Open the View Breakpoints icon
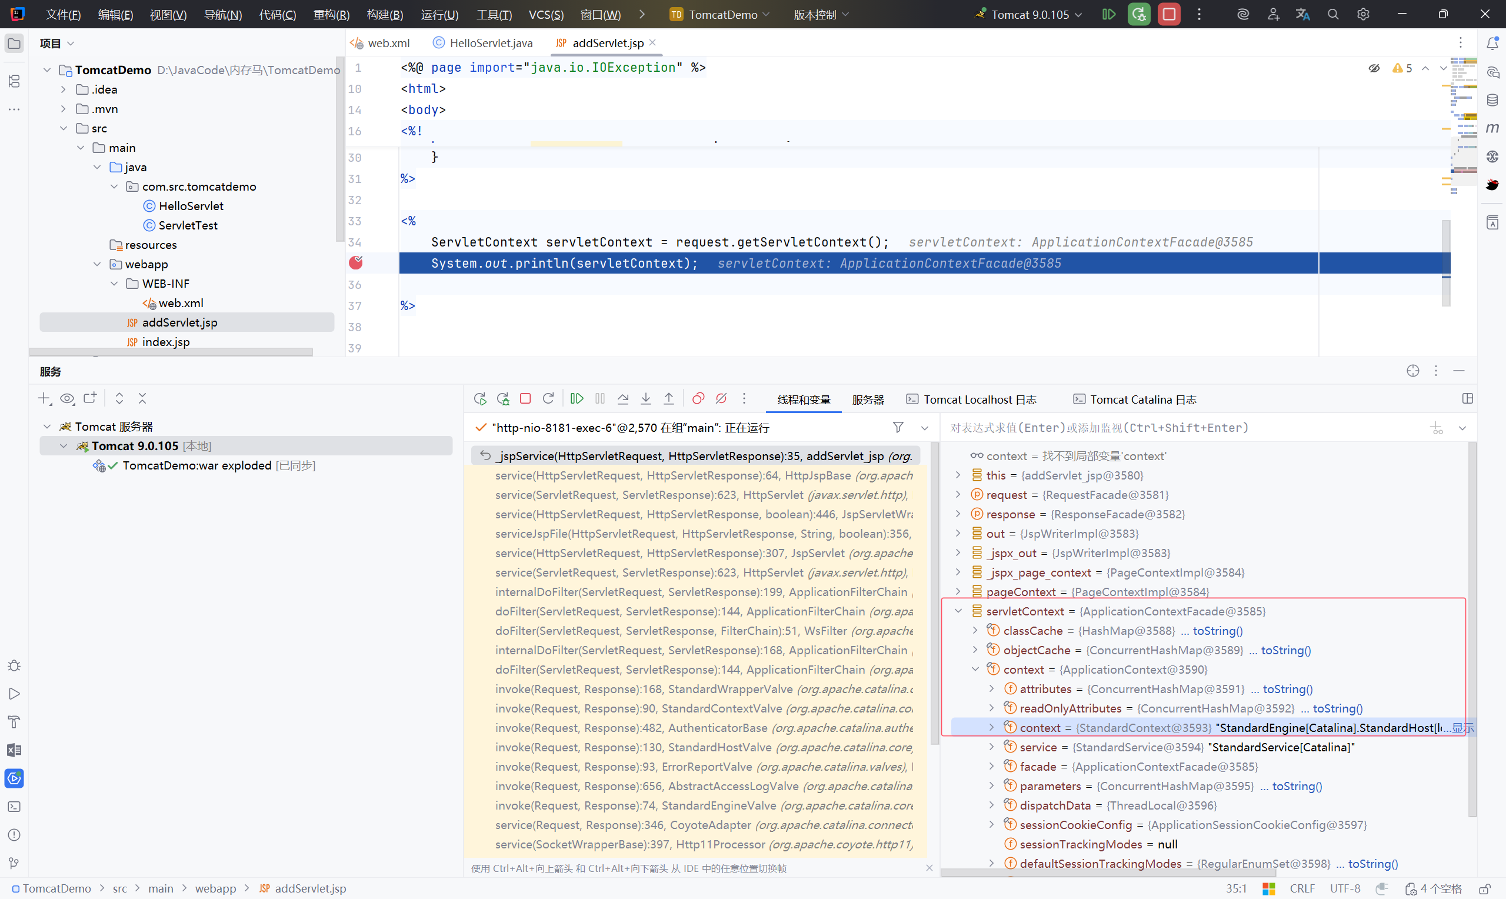The width and height of the screenshot is (1506, 899). click(698, 399)
